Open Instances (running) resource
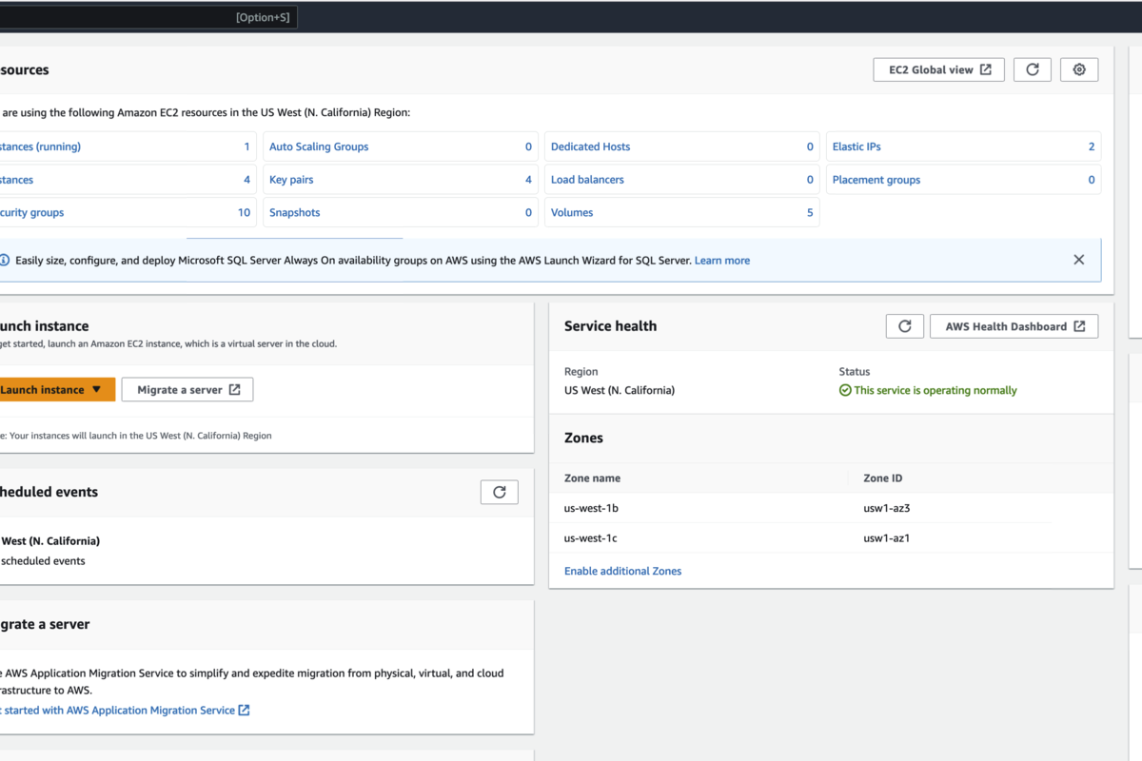 (x=40, y=146)
